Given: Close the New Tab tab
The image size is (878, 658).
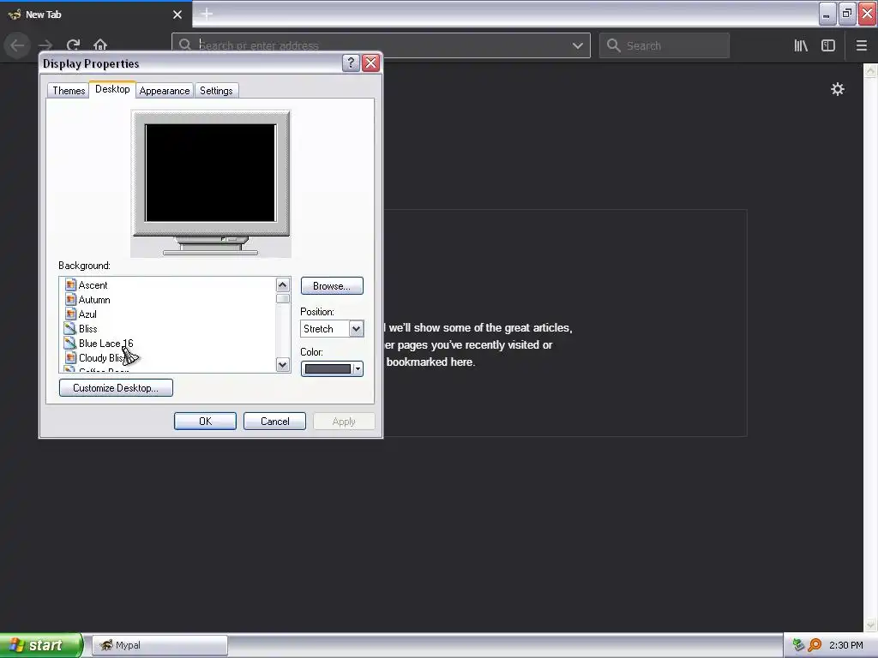Looking at the screenshot, I should pos(177,15).
